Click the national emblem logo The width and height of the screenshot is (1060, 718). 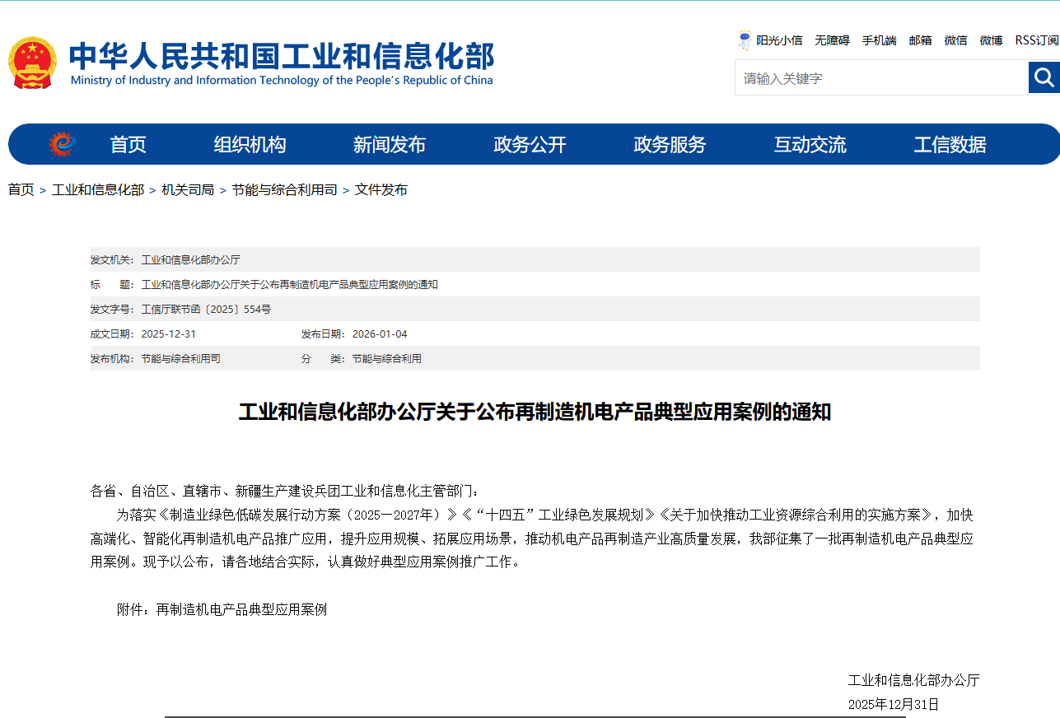pyautogui.click(x=33, y=63)
